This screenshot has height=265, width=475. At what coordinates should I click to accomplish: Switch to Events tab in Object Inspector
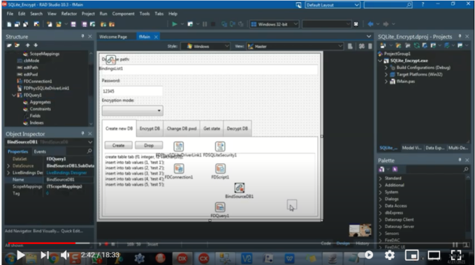point(40,151)
